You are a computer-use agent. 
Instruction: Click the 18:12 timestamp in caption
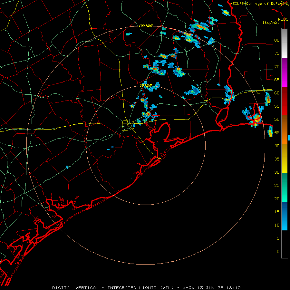click(234, 288)
